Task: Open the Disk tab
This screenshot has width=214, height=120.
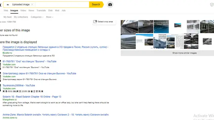Action: (50, 10)
